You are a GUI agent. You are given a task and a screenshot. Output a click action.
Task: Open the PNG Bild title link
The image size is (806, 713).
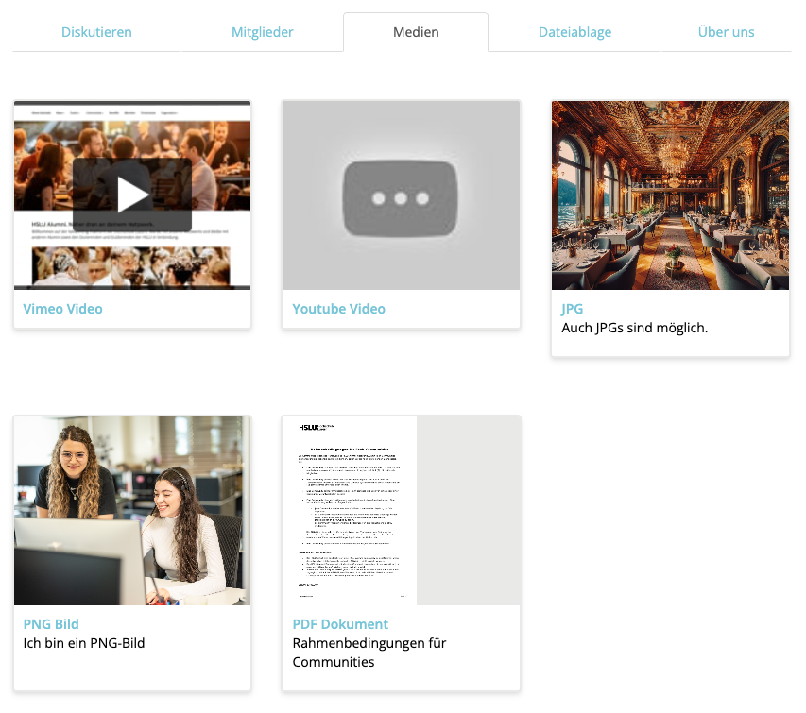coord(51,624)
